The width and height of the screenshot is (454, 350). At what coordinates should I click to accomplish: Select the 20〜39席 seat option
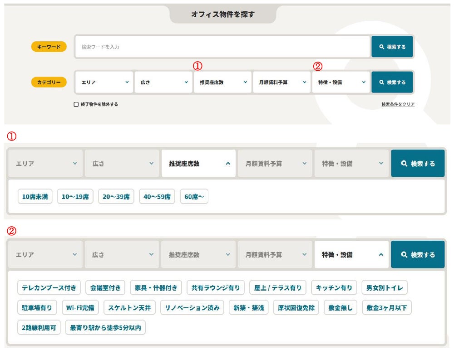click(116, 197)
